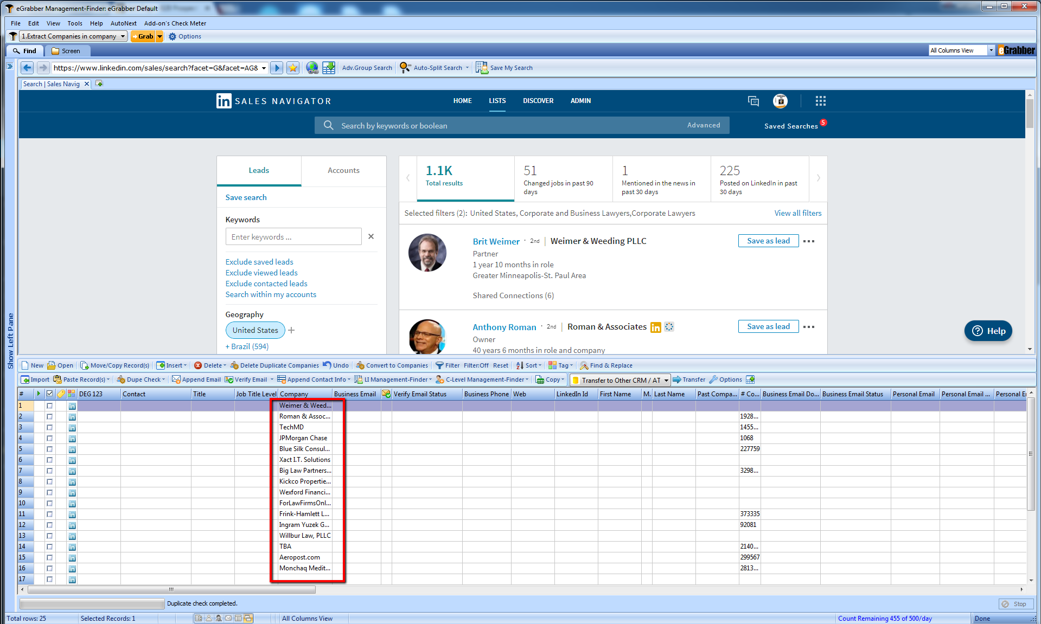Tick checkbox for row 15 Aeropost.com

[x=49, y=557]
